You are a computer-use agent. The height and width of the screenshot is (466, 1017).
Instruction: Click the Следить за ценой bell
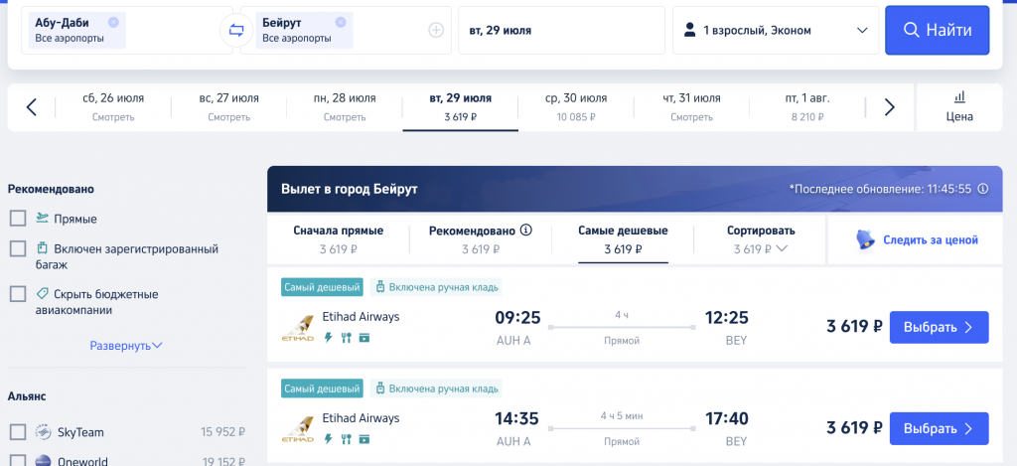pos(865,239)
